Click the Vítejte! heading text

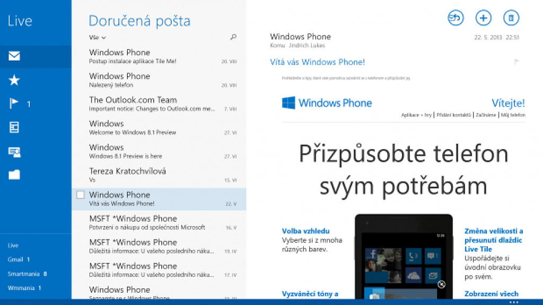508,103
